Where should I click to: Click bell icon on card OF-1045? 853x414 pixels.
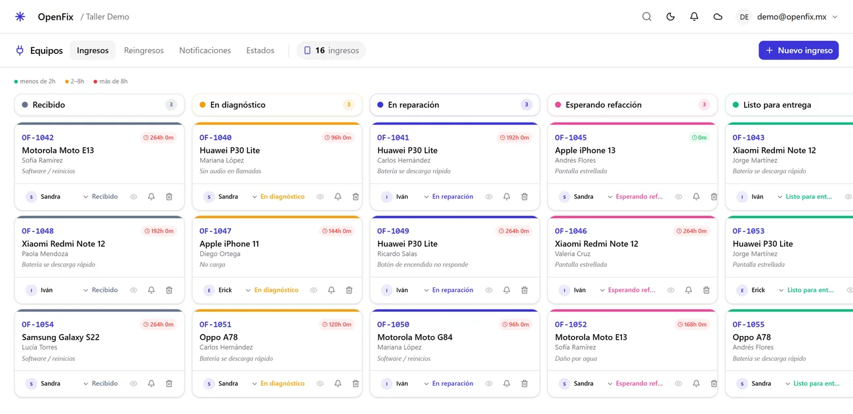click(x=696, y=197)
